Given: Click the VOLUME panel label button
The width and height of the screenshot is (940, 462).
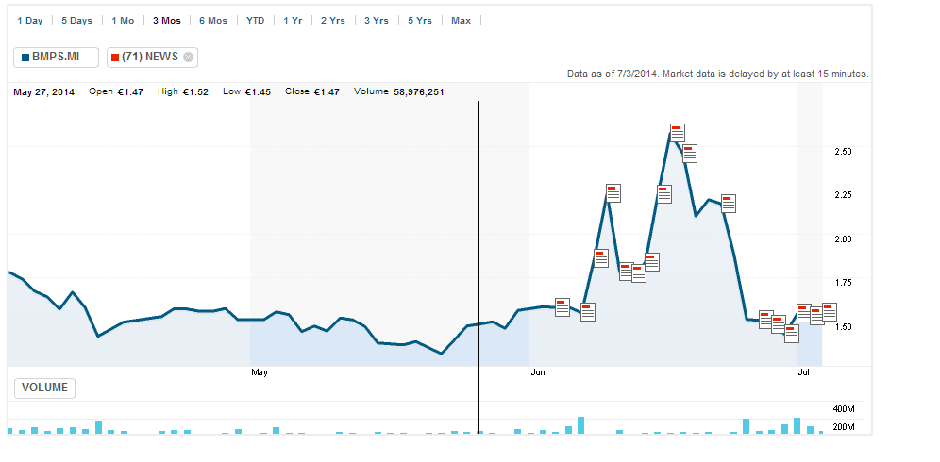Looking at the screenshot, I should (x=43, y=388).
